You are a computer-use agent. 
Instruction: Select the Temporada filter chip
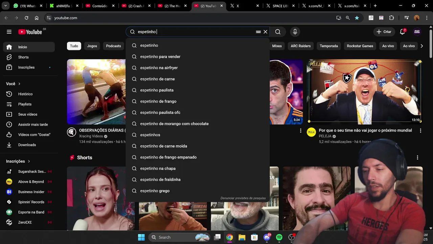click(x=329, y=46)
